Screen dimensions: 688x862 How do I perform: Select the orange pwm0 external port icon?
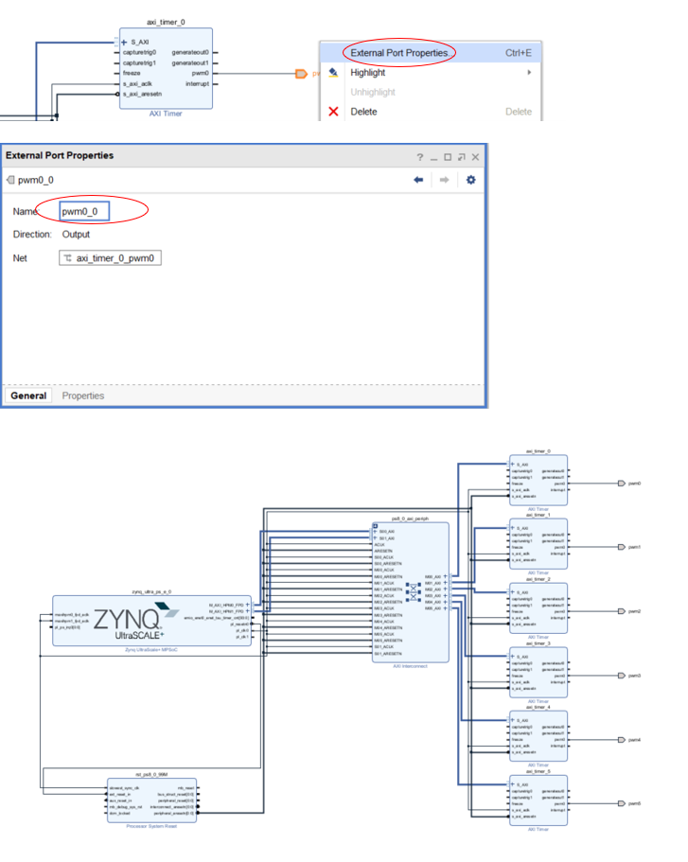click(x=301, y=73)
